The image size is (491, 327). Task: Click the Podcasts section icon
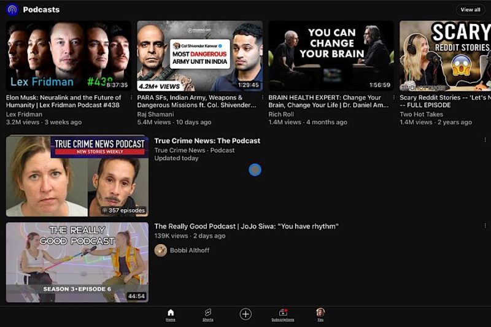(12, 10)
